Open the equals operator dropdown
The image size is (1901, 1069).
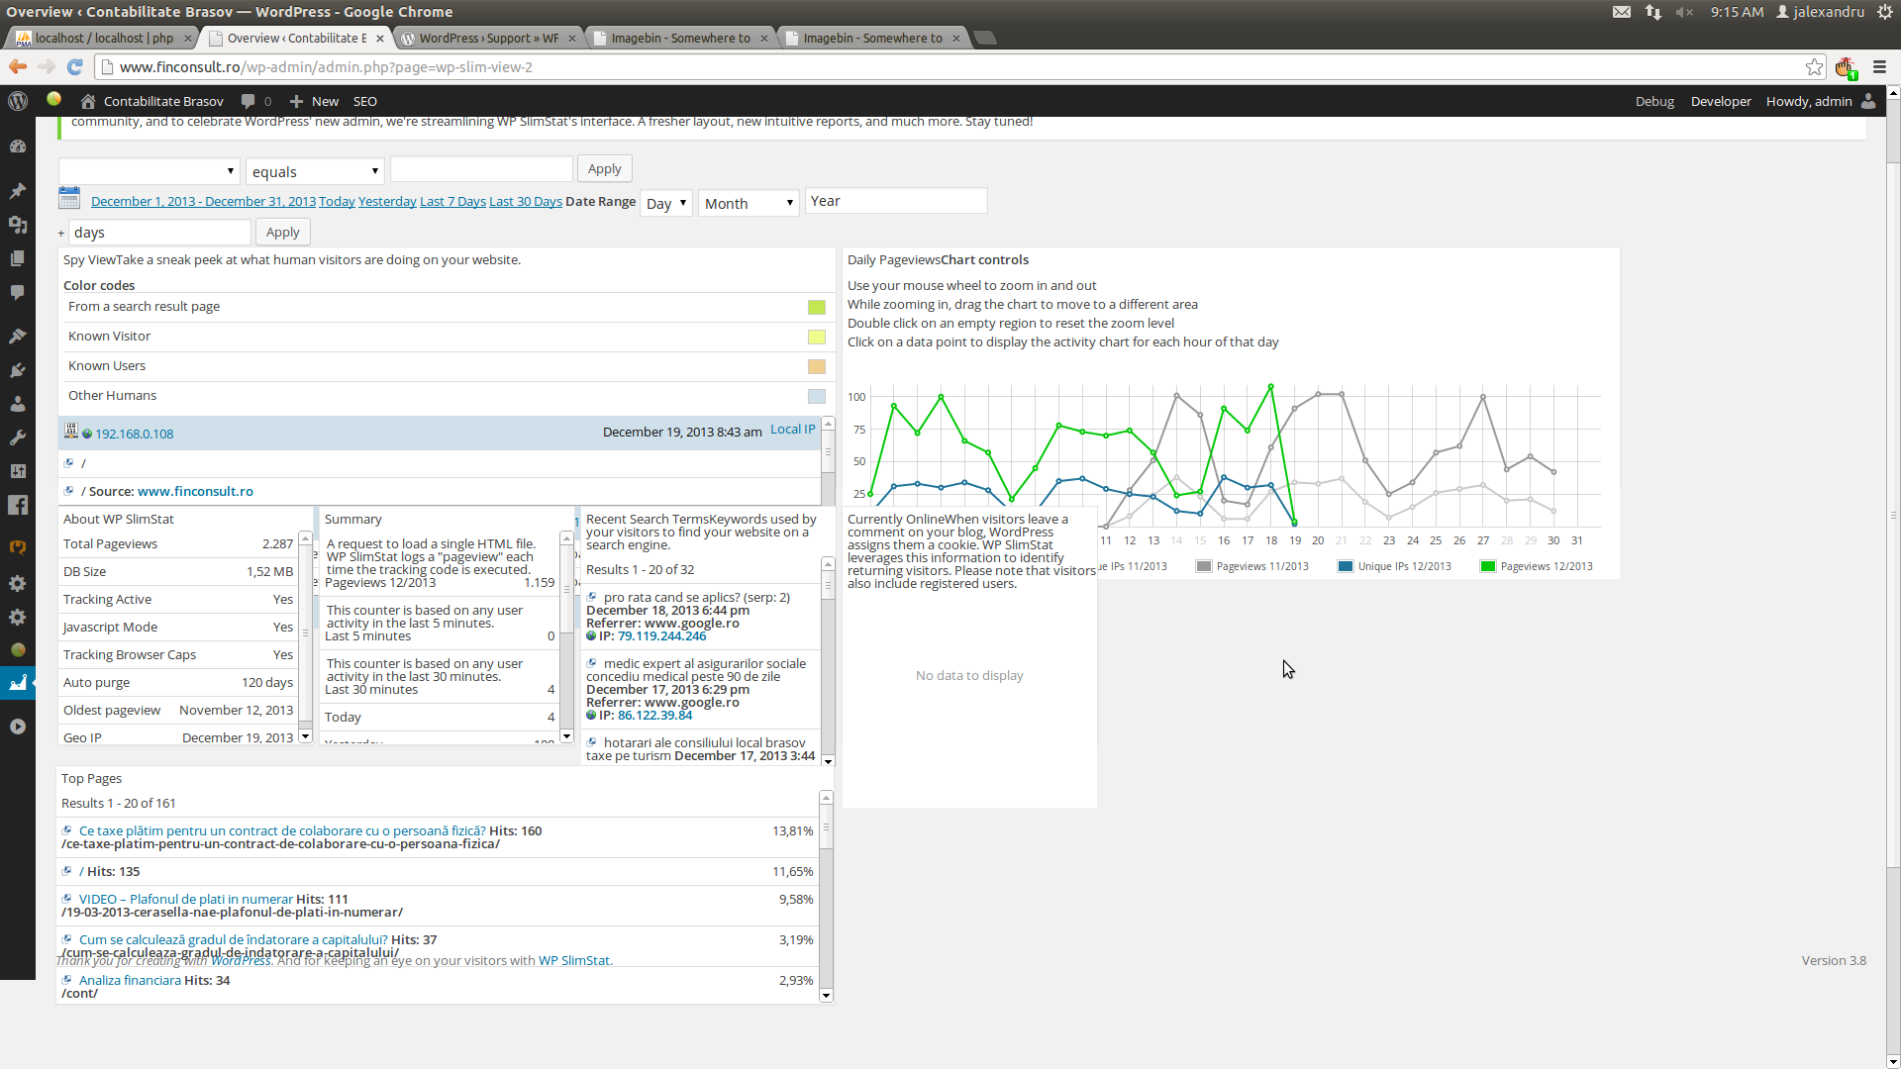tap(315, 171)
